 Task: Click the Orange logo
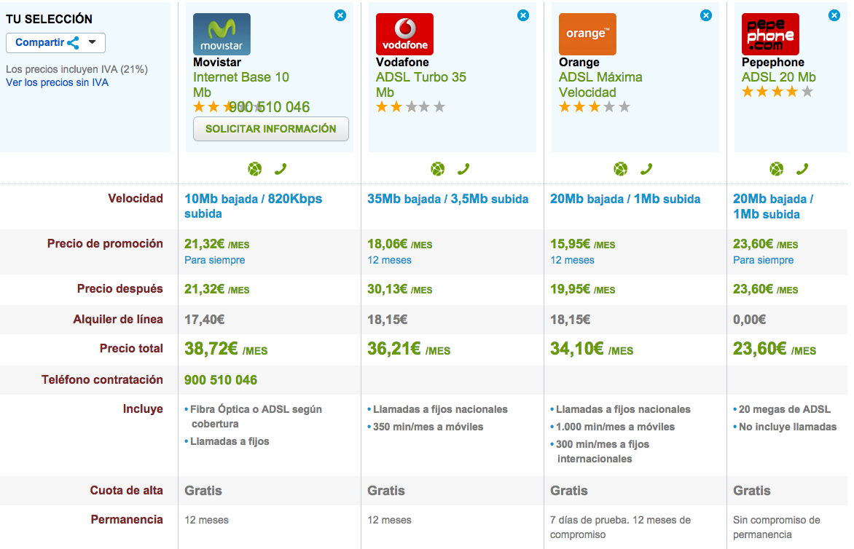pos(587,34)
